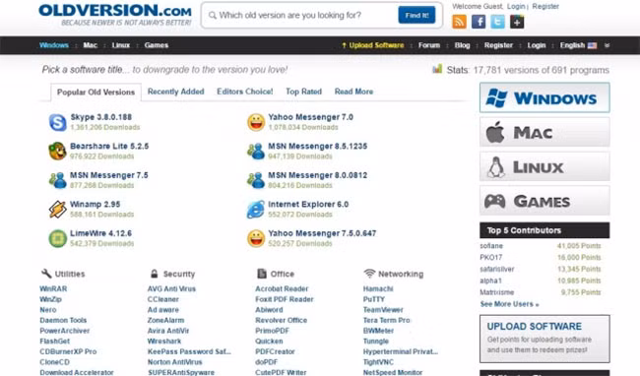This screenshot has width=640, height=376.
Task: Open the double-chevron expander in the navbar
Action: coord(607,45)
